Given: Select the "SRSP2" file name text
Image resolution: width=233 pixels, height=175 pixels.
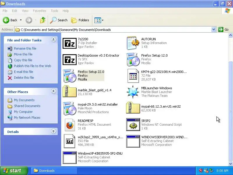Looking at the screenshot, I should [146, 121].
